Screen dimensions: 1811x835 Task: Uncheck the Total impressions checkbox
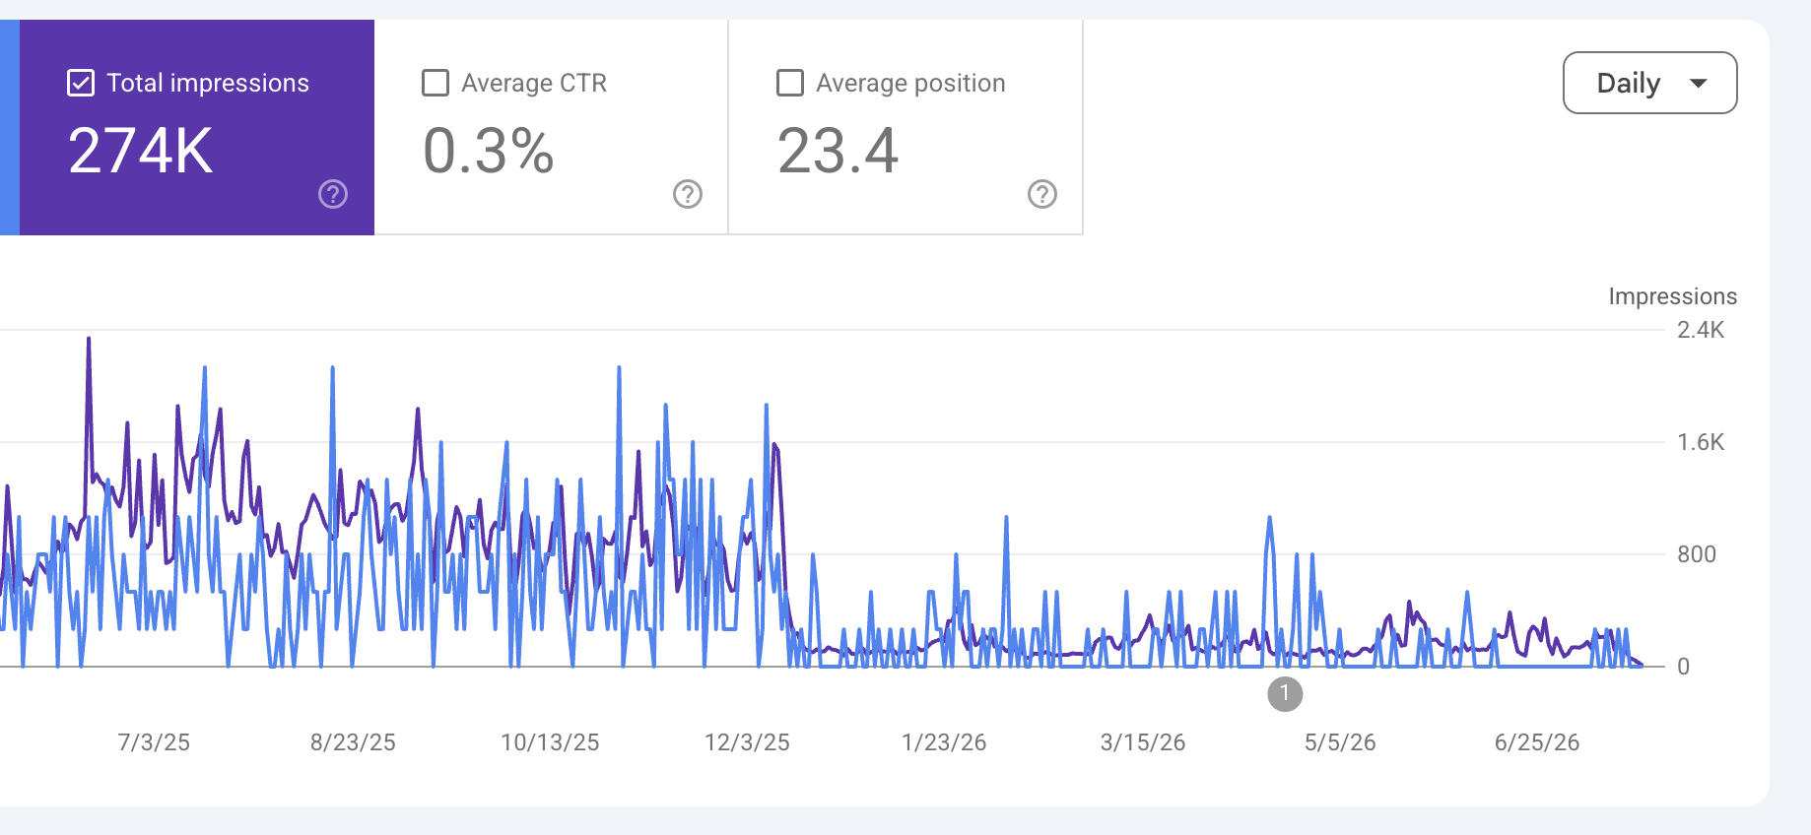(x=81, y=83)
